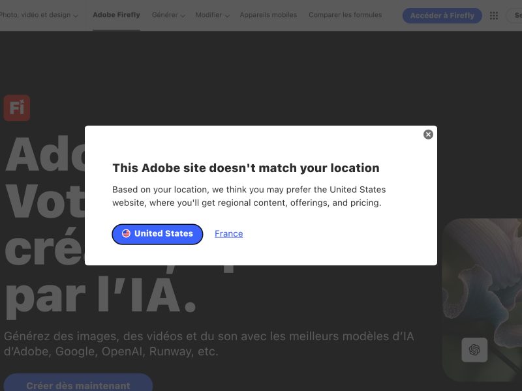Click the US flag icon in dialog

click(127, 234)
